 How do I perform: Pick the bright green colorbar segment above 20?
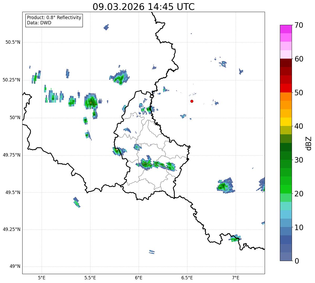[x=285, y=189]
